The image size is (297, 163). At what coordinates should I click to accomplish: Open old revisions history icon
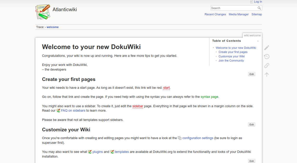[x=267, y=57]
